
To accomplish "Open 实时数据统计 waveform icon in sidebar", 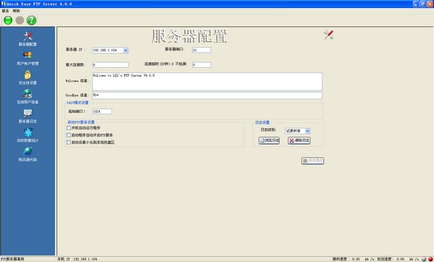I will tap(28, 135).
